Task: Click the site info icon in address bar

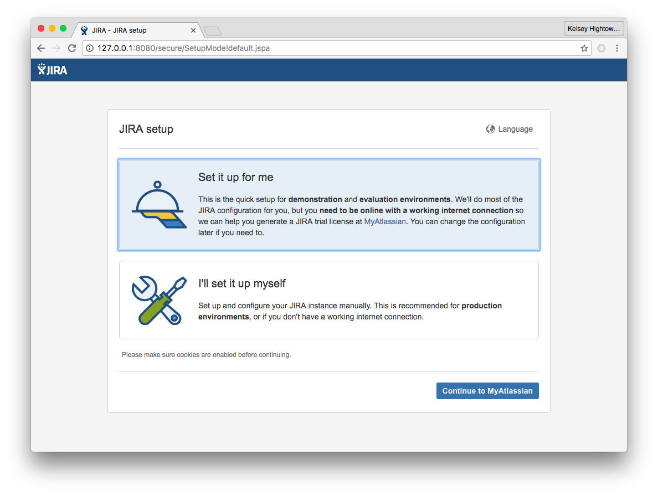Action: [x=90, y=48]
